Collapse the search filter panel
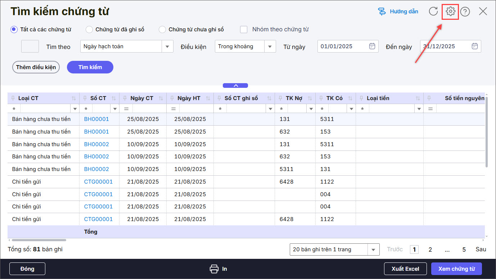The image size is (496, 279). coord(235,86)
